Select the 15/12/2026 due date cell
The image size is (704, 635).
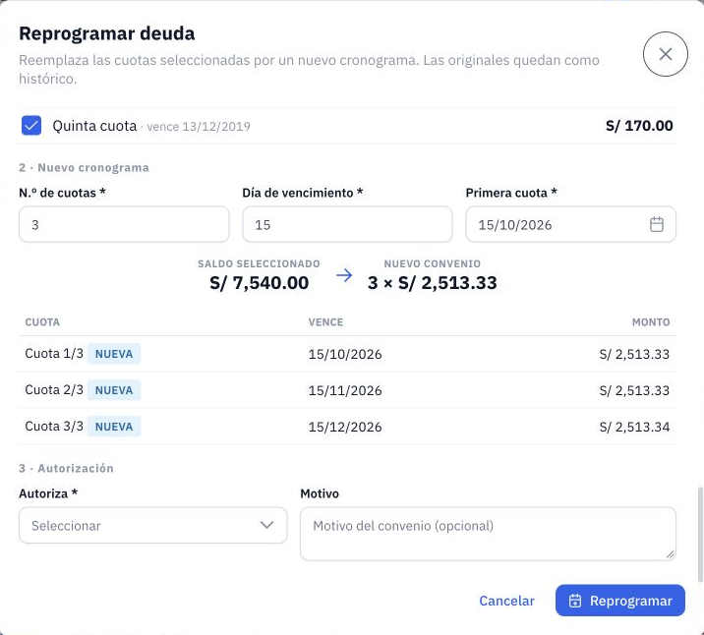(345, 427)
